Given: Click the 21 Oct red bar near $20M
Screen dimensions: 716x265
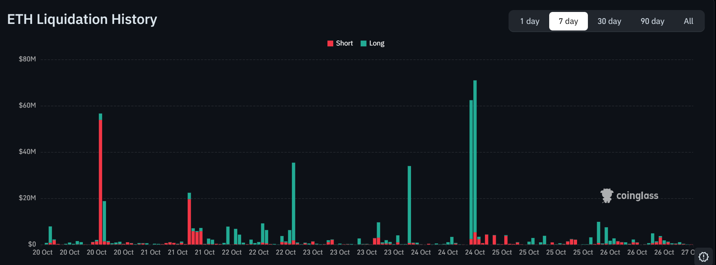Looking at the screenshot, I should (x=189, y=221).
